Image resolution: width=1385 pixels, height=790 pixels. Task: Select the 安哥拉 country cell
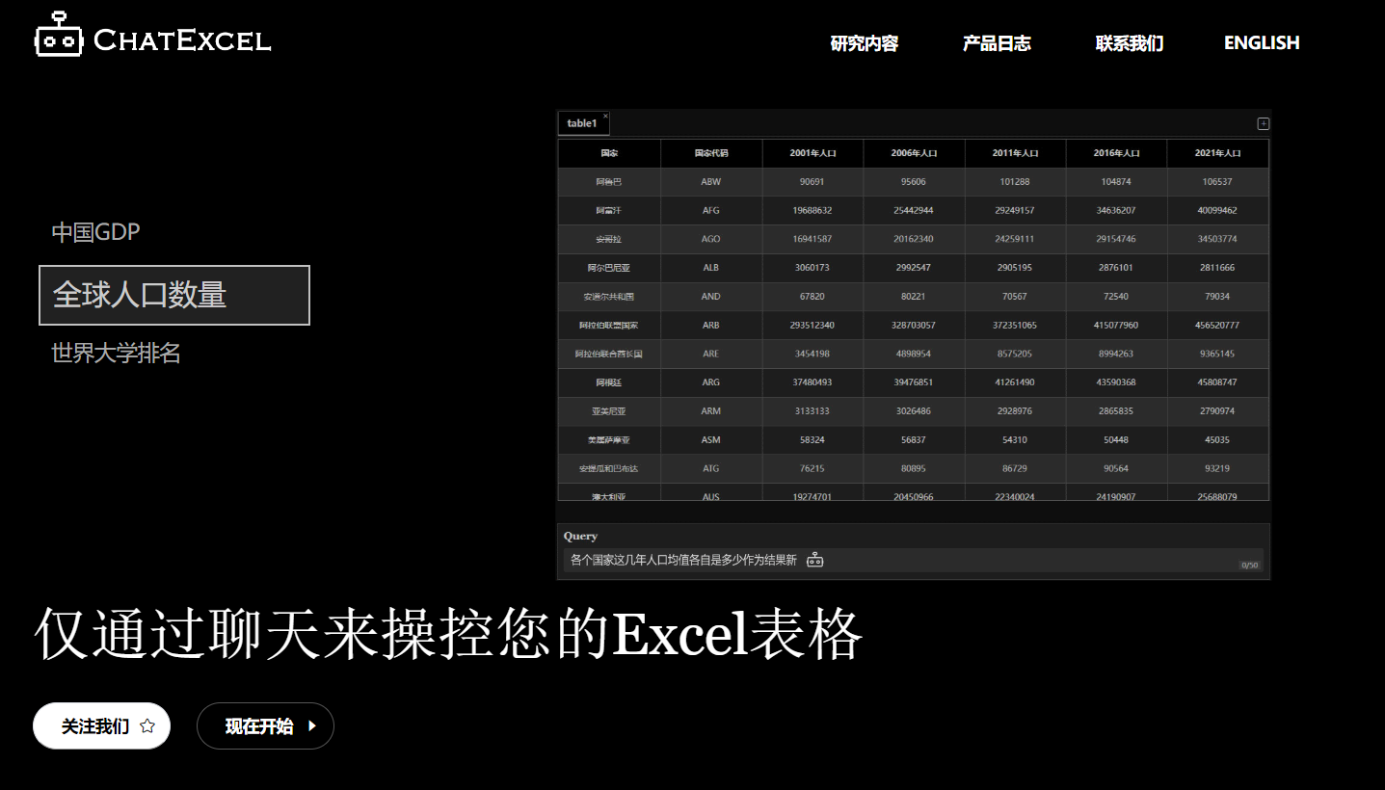point(609,239)
